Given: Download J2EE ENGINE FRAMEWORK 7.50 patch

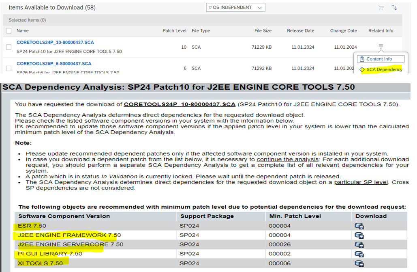Looking at the screenshot, I should coord(359,235).
